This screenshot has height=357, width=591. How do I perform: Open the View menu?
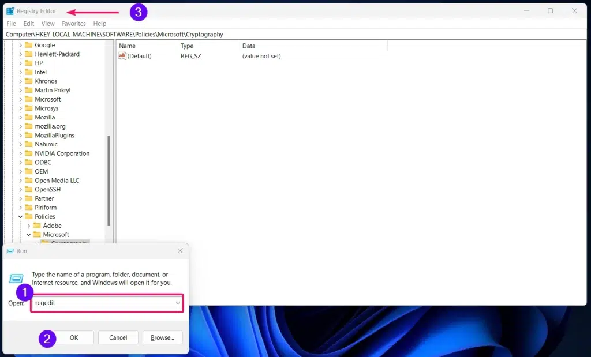pos(48,23)
